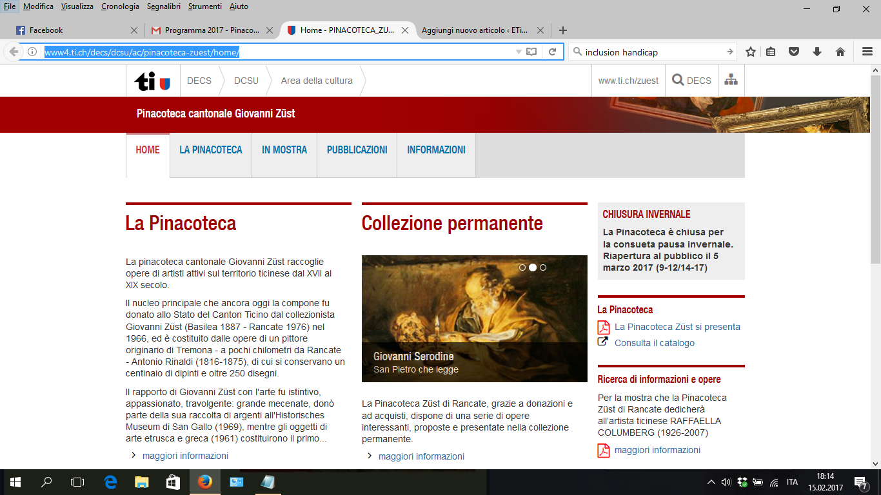
Task: Reload the current page
Action: click(552, 52)
